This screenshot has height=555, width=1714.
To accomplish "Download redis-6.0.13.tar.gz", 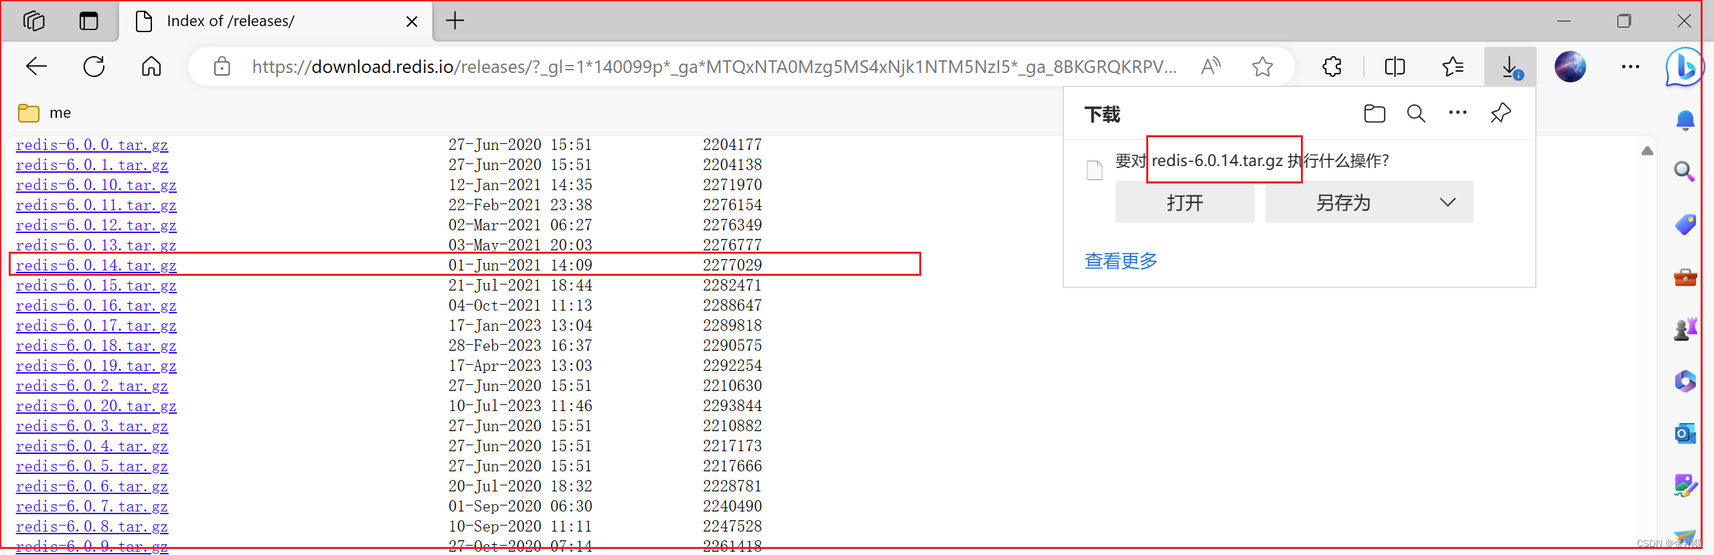I will [x=96, y=245].
